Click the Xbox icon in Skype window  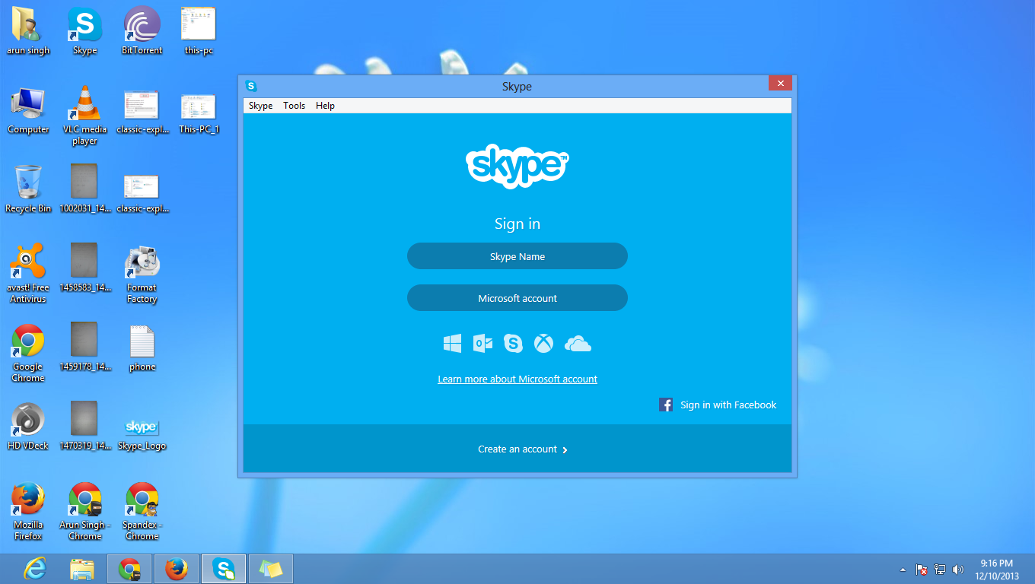point(543,344)
